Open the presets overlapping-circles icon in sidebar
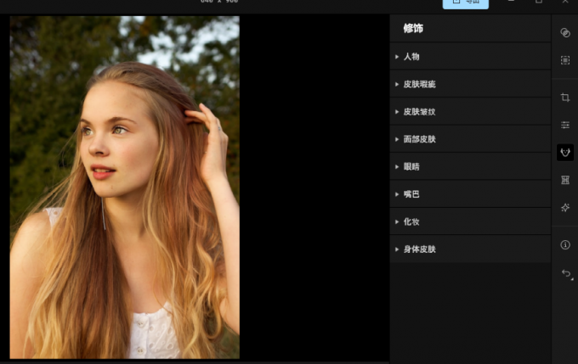This screenshot has width=578, height=364. click(564, 33)
